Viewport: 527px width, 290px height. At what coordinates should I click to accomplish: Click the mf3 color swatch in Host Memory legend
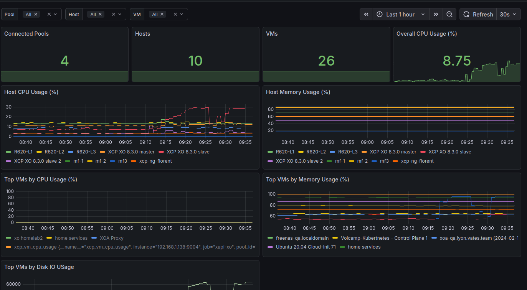tap(375, 161)
